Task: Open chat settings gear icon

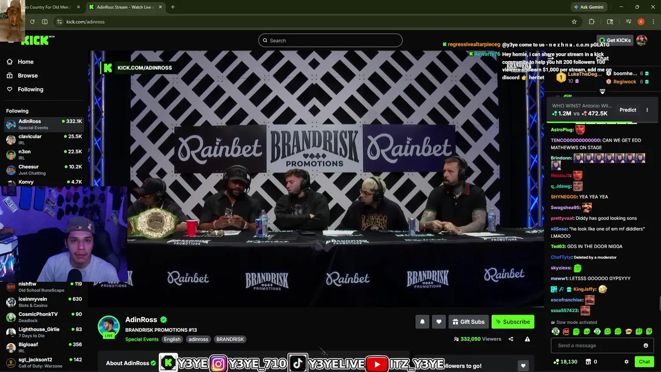Action: [626, 362]
